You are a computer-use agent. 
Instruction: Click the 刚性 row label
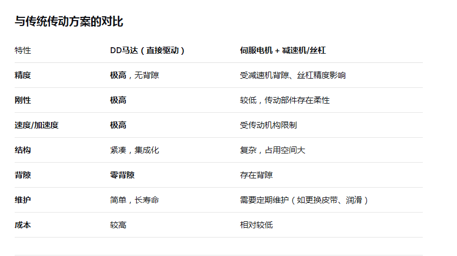point(23,100)
